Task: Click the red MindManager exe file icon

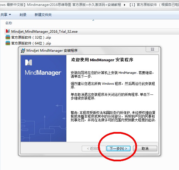Action: (x=8, y=31)
